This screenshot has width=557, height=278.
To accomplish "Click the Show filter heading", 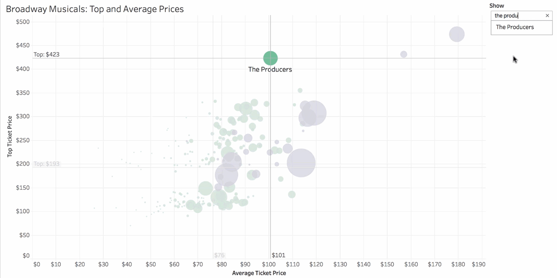I will 497,6.
